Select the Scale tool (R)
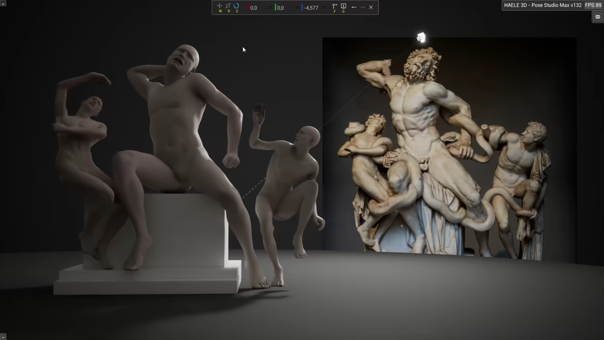604x340 pixels. click(228, 6)
